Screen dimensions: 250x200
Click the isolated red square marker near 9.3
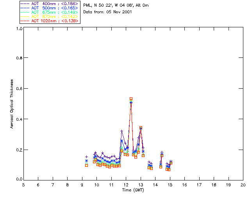[x=87, y=165]
